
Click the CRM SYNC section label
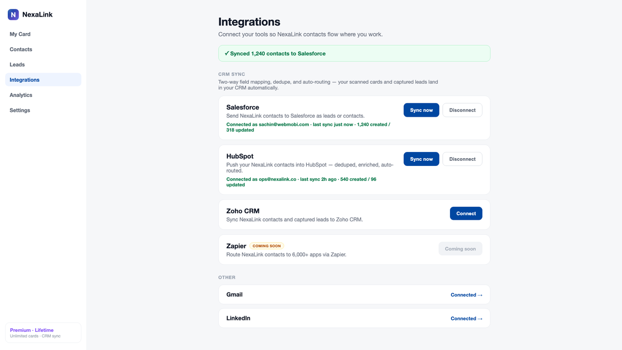[232, 75]
